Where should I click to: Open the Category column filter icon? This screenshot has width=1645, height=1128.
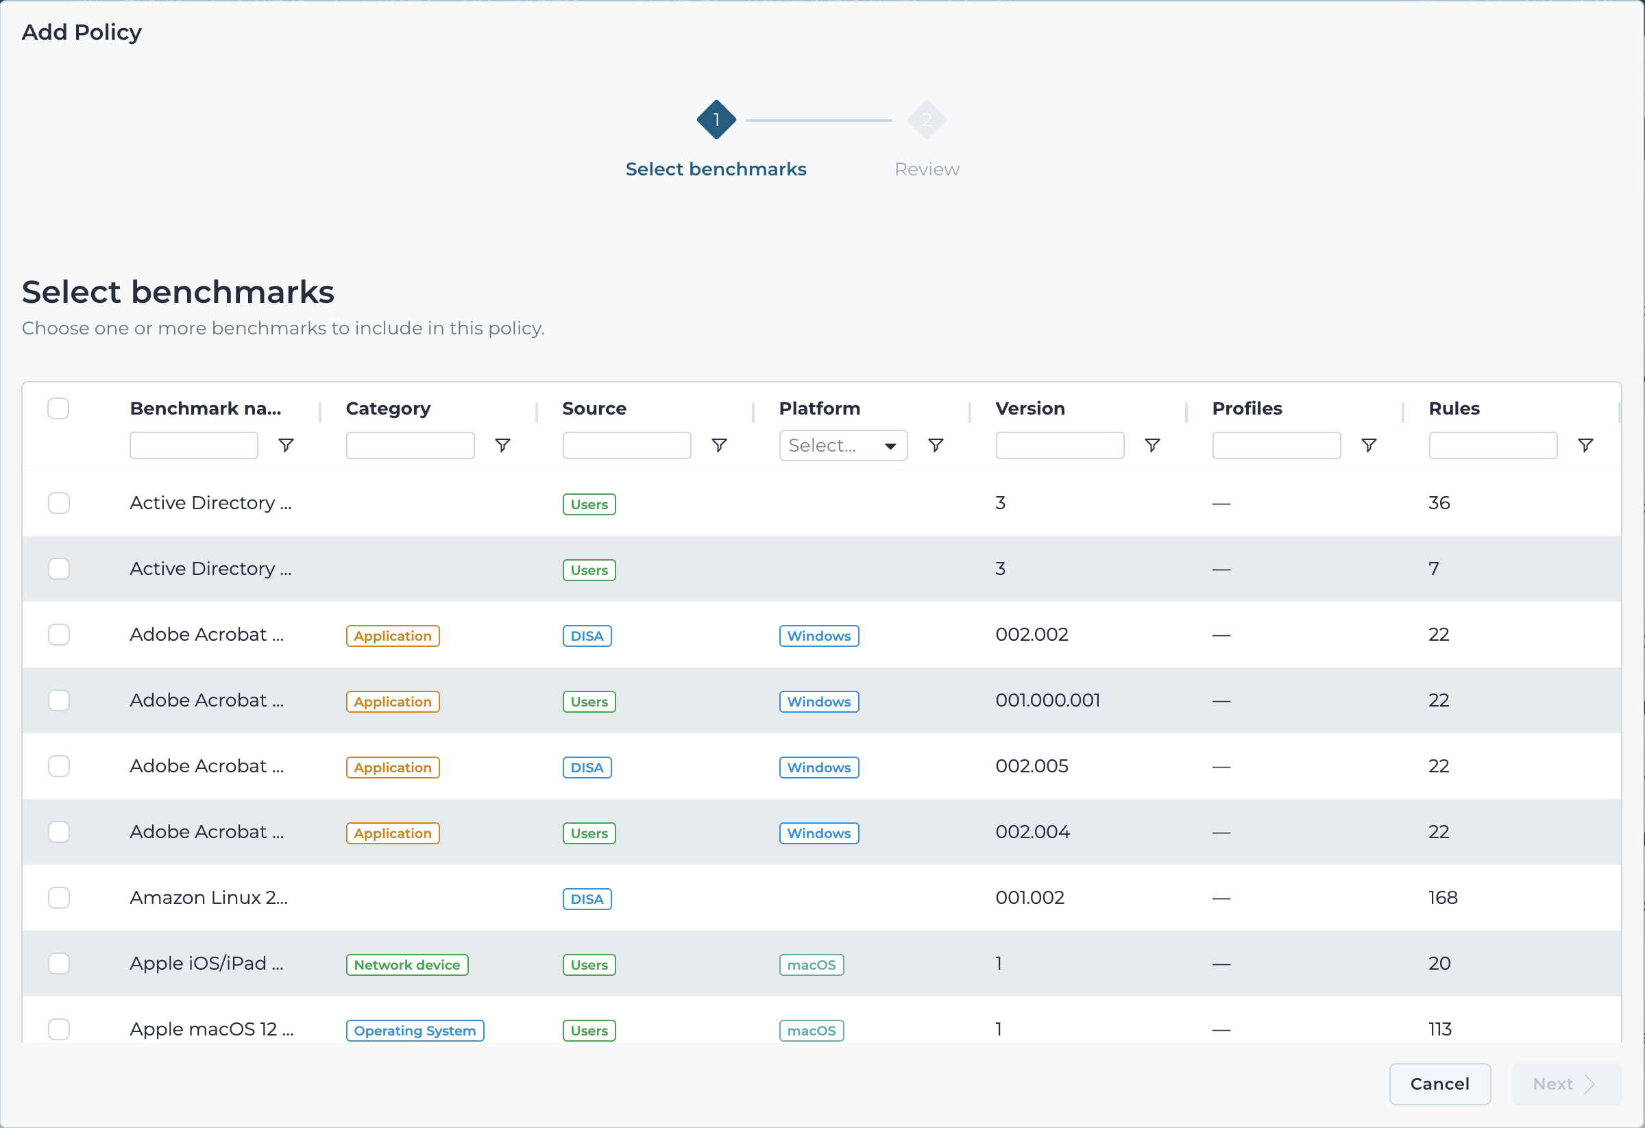502,445
